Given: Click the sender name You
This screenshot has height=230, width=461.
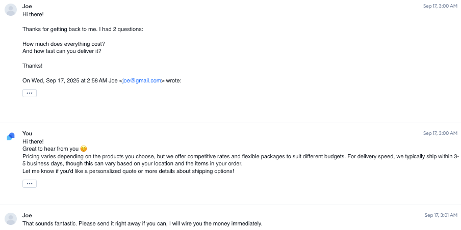Looking at the screenshot, I should 27,133.
